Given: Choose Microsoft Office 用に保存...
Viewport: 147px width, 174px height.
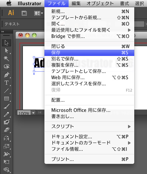Looking at the screenshot, I should (x=89, y=110).
